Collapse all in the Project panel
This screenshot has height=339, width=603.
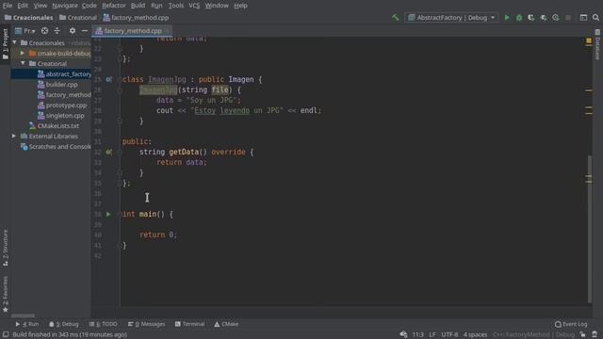tap(57, 31)
